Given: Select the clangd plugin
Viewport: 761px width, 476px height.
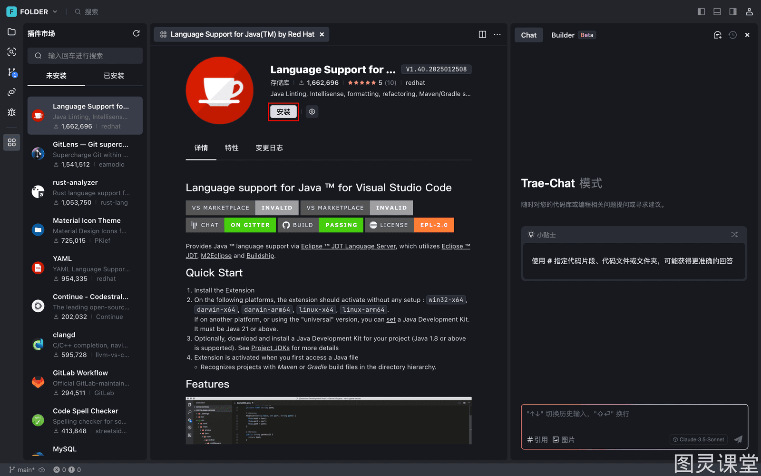Looking at the screenshot, I should 85,344.
